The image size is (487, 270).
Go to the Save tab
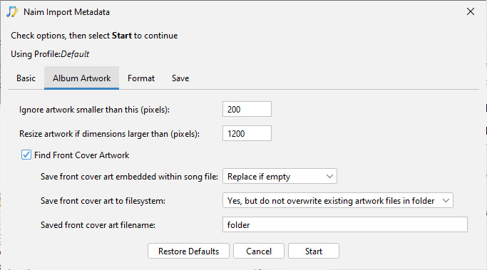(x=180, y=78)
